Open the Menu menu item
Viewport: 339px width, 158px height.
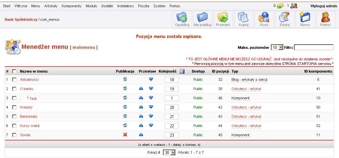(x=35, y=6)
